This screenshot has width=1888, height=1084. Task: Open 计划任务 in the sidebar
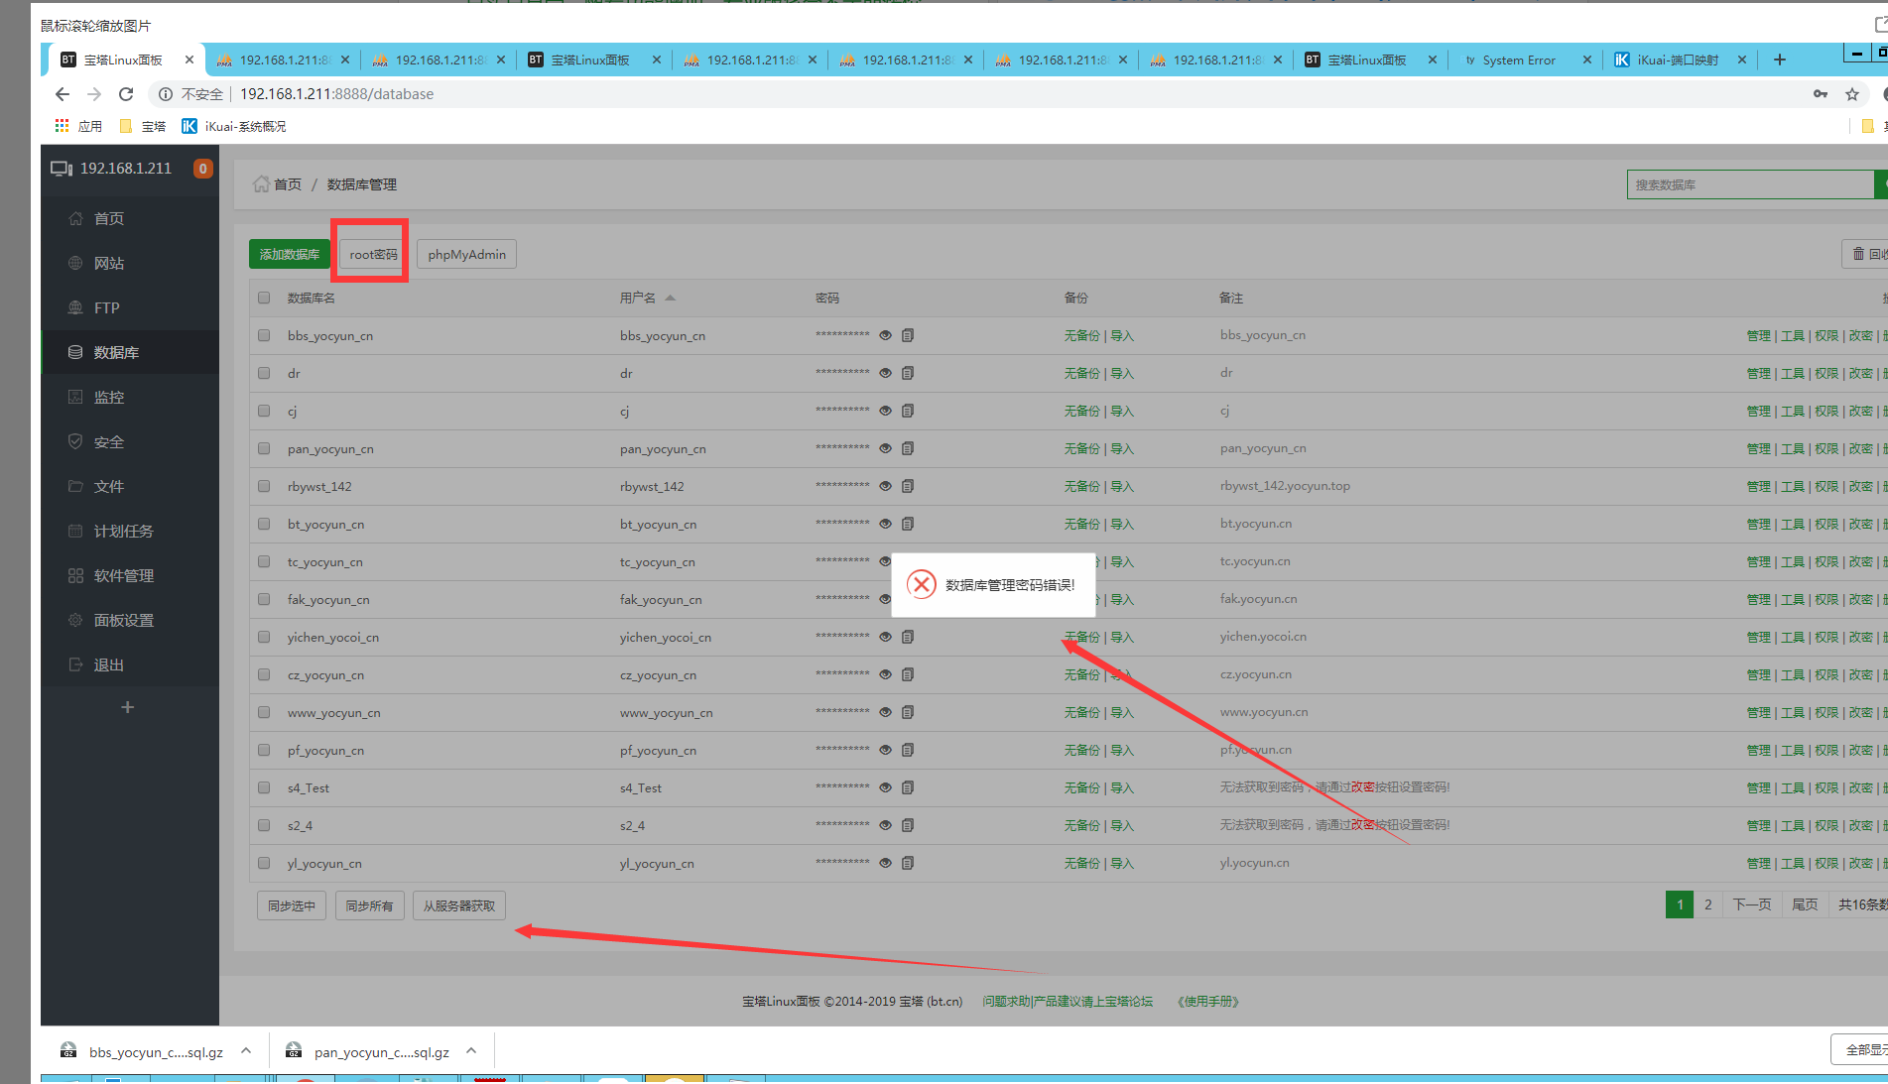click(x=123, y=531)
